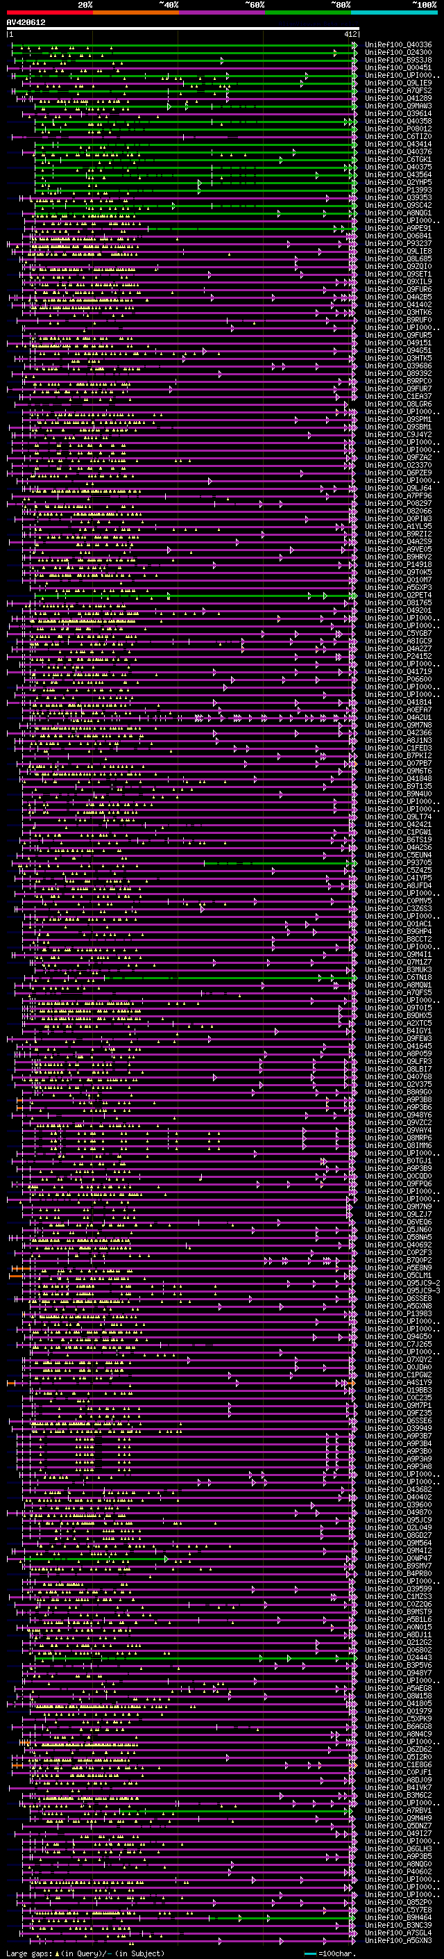Screen dimensions: 444x1959
Task: Click the orange ~40% identity legend bar
Action: (x=136, y=13)
